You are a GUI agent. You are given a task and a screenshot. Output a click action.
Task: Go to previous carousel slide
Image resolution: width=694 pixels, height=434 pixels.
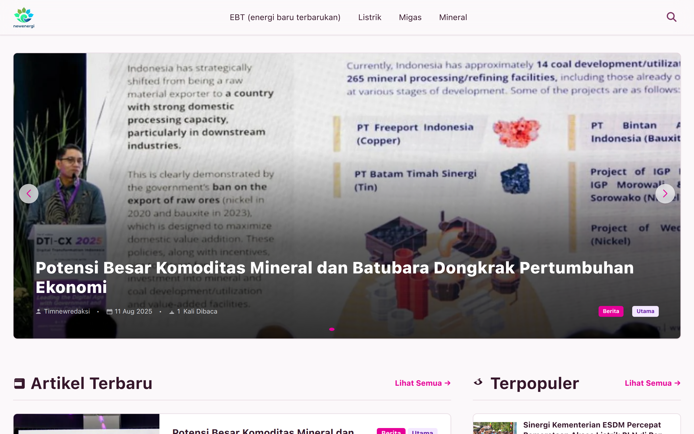click(x=29, y=194)
